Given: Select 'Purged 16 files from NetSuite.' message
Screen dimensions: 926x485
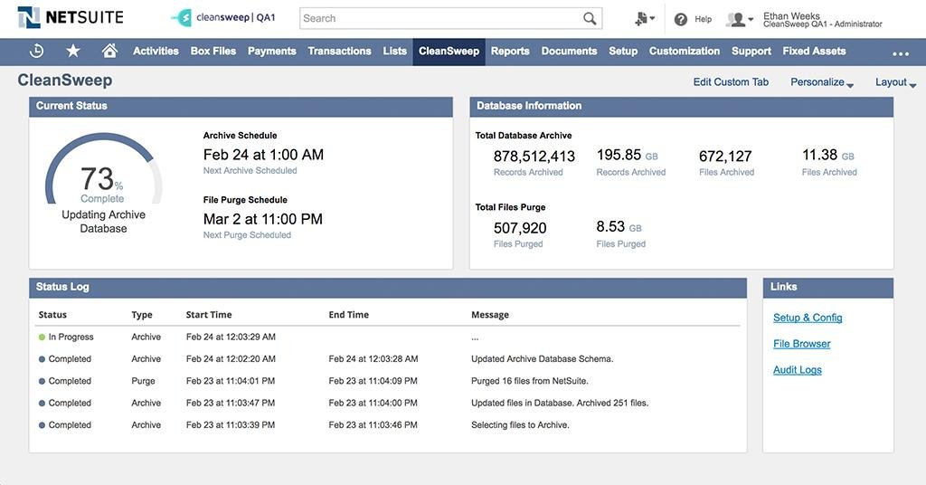Looking at the screenshot, I should pos(530,381).
